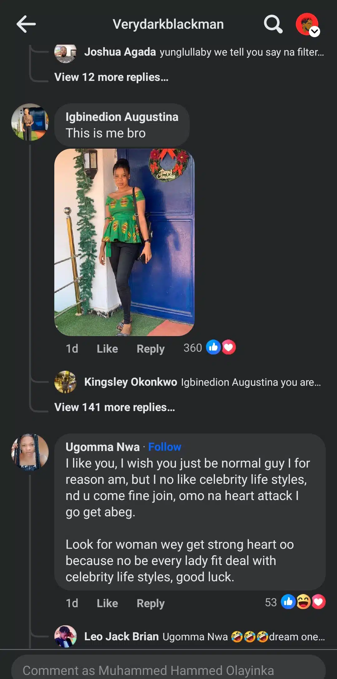Viewport: 337px width, 679px height.
Task: Open Ugomma Nwa's profile picture
Action: pyautogui.click(x=30, y=452)
